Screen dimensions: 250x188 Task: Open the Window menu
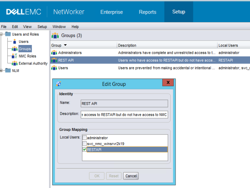click(59, 27)
